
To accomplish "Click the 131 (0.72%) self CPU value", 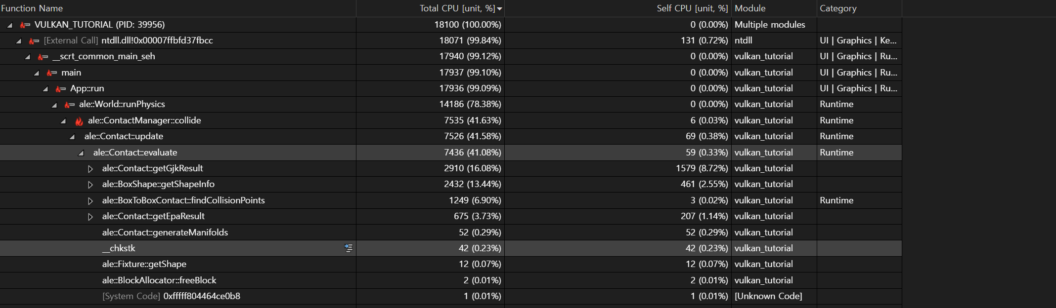I will point(704,40).
